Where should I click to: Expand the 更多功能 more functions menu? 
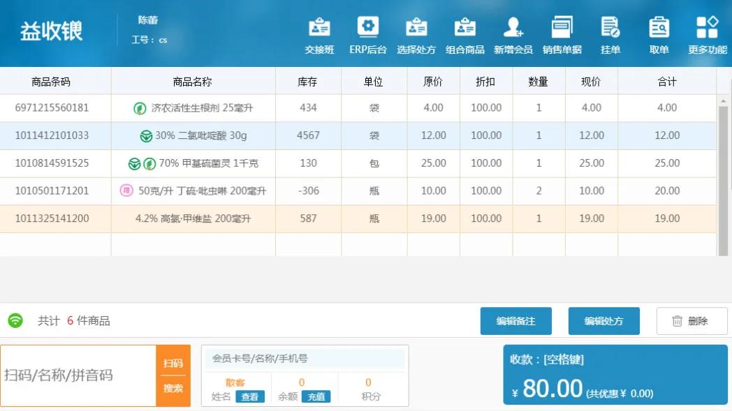pyautogui.click(x=708, y=36)
